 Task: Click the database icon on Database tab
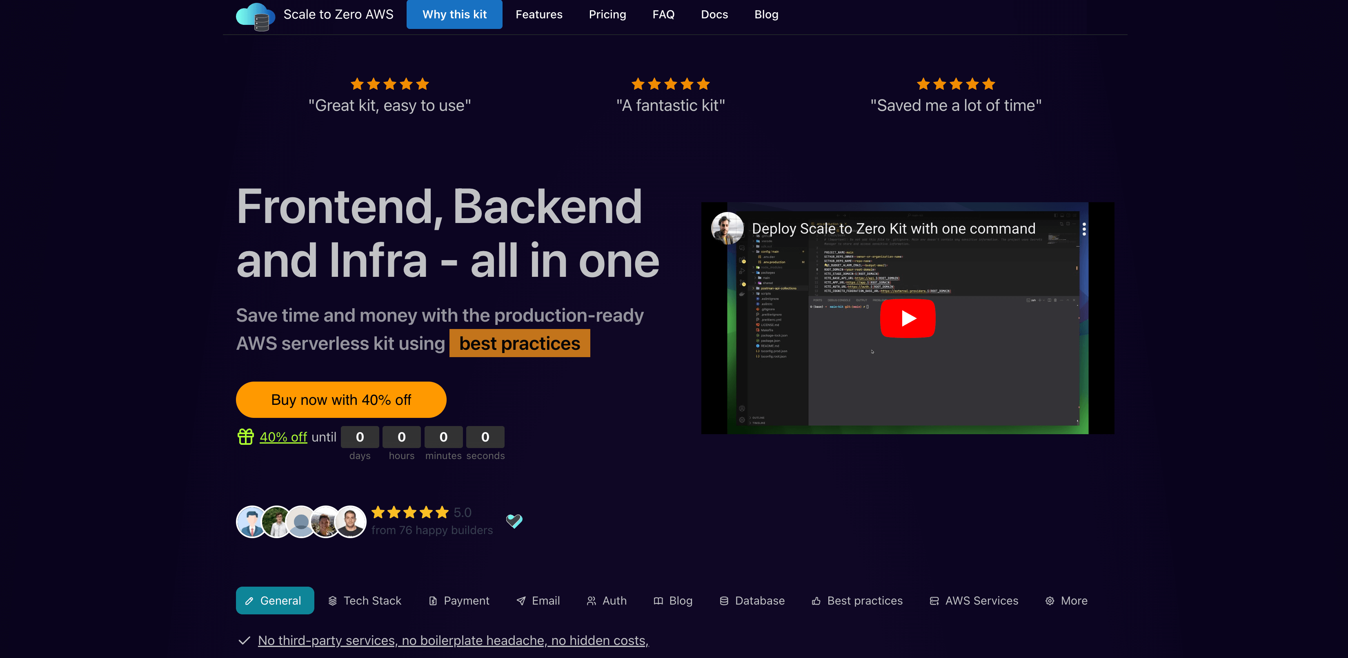(724, 601)
